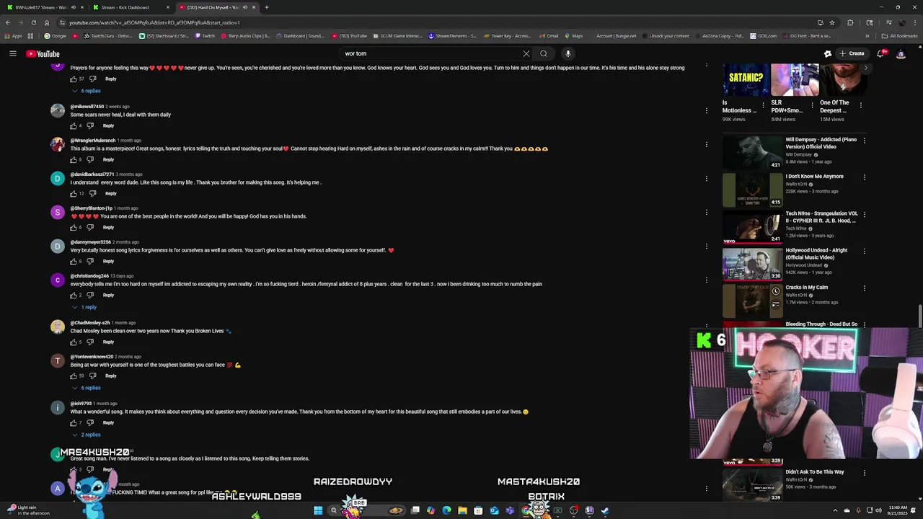Image resolution: width=923 pixels, height=519 pixels.
Task: Like @SherryBlanton-j1p's comment
Action: tap(74, 227)
